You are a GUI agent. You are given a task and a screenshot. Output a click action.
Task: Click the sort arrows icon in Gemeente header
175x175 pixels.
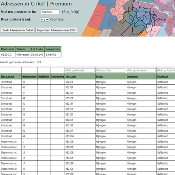[x=154, y=76]
